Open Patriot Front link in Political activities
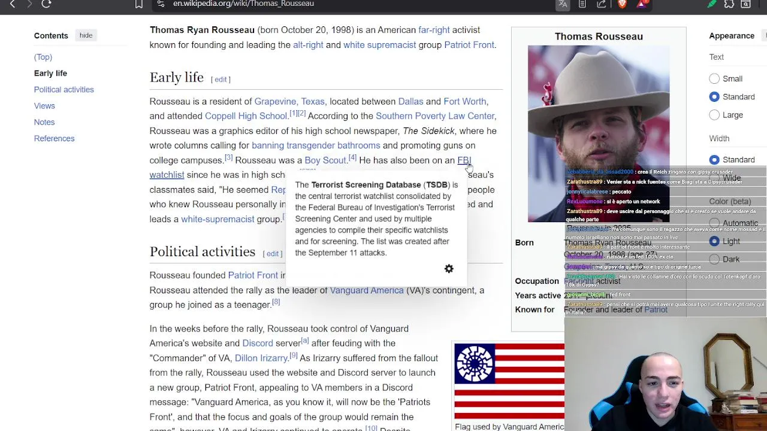The image size is (767, 431). (253, 275)
